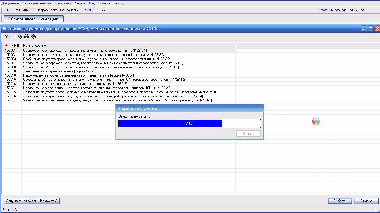Viewport: 380px width, 213px height.
Task: Click taxpayer name 025800487392 Сидоров Сергей Самсонович
Action: tap(45, 10)
